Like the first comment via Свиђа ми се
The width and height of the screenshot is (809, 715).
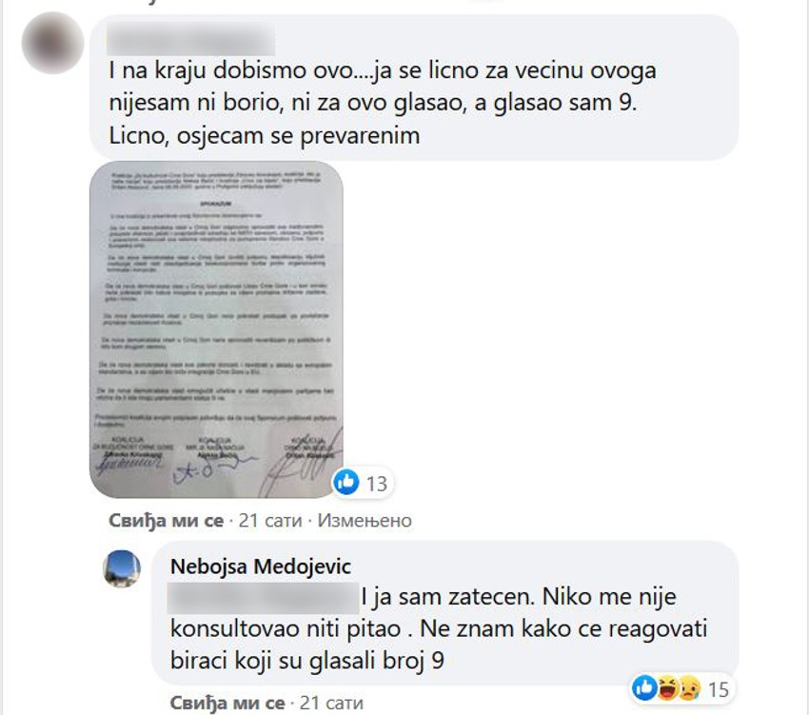167,521
